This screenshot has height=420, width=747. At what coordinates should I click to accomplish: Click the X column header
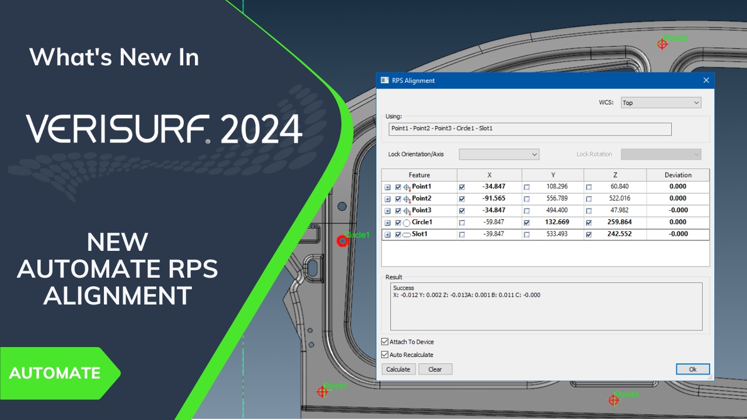pos(489,175)
